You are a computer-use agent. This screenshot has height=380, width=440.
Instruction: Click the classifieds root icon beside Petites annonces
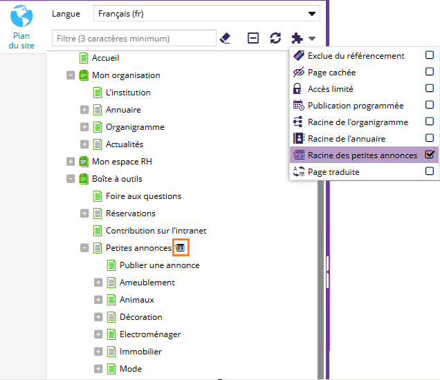(x=180, y=247)
